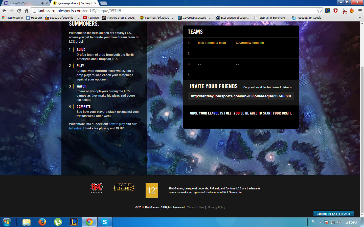Image resolution: width=364 pixels, height=227 pixels.
Task: Click the red circular extension icon
Action: point(335,11)
